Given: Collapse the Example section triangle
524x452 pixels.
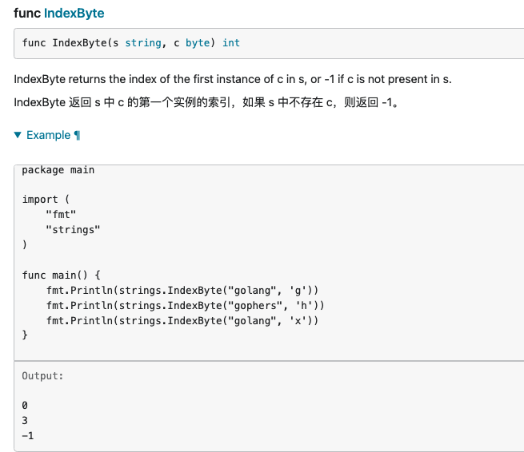Looking at the screenshot, I should [18, 136].
